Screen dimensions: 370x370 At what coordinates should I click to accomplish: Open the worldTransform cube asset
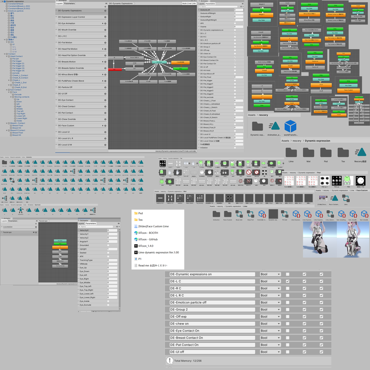pos(290,126)
